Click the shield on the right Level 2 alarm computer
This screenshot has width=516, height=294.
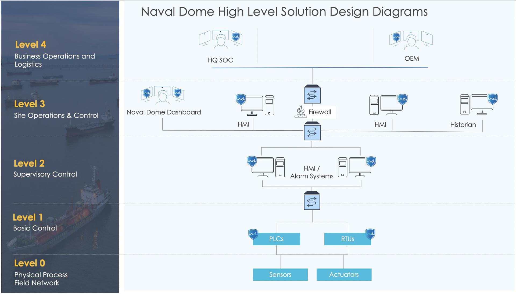point(371,162)
